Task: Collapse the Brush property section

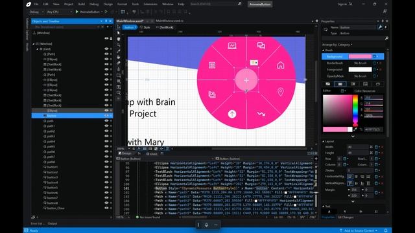Action: tap(323, 50)
